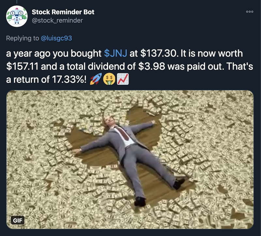Click the man's red tie in the GIF
Screen dimensions: 261x236
[x=123, y=133]
